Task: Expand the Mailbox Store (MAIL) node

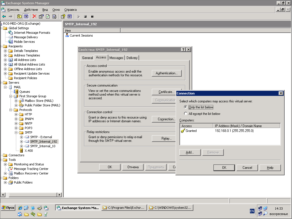Action: pyautogui.click(x=16, y=101)
